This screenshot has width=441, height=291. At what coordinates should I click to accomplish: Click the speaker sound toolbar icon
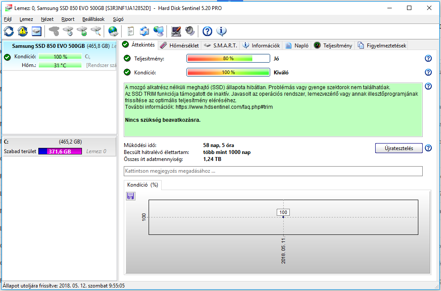click(190, 31)
